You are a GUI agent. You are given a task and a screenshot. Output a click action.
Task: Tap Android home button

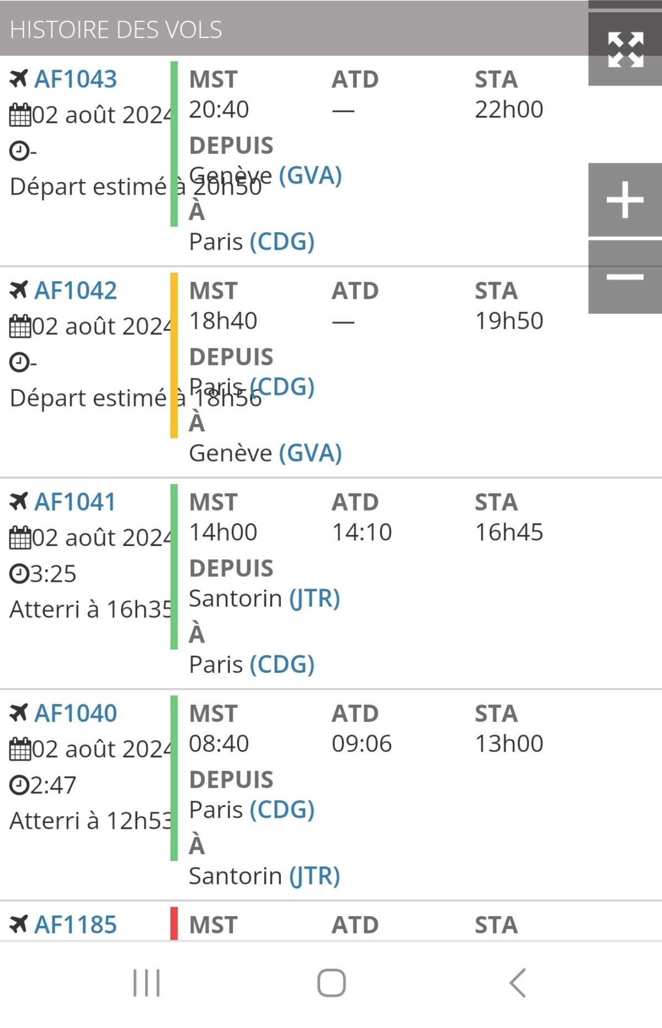point(332,983)
